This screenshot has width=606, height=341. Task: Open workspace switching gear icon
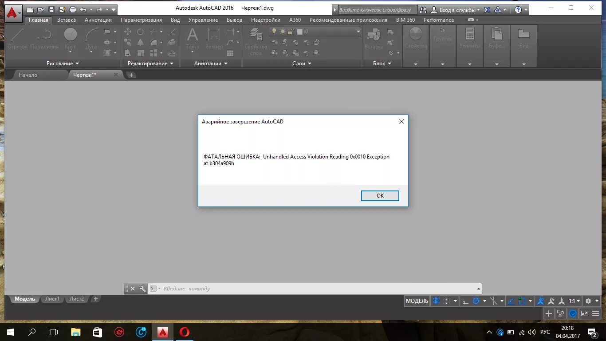click(588, 301)
